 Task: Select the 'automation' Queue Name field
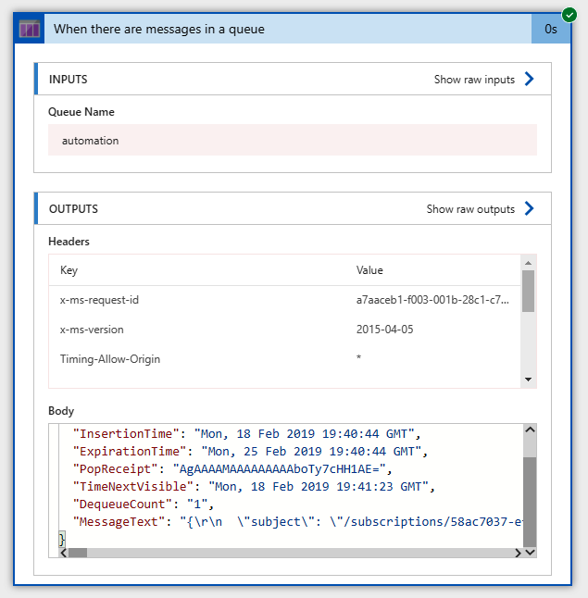(x=292, y=141)
